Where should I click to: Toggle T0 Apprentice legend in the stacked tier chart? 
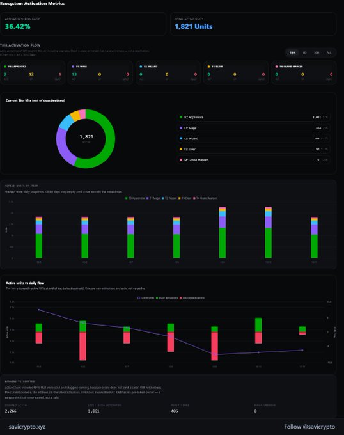135,198
